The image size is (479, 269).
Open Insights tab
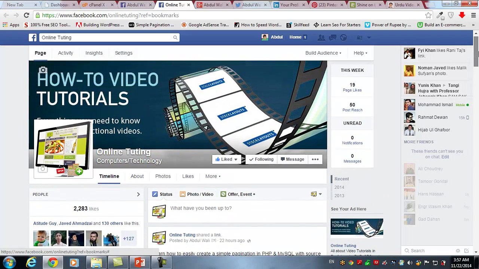click(x=94, y=53)
